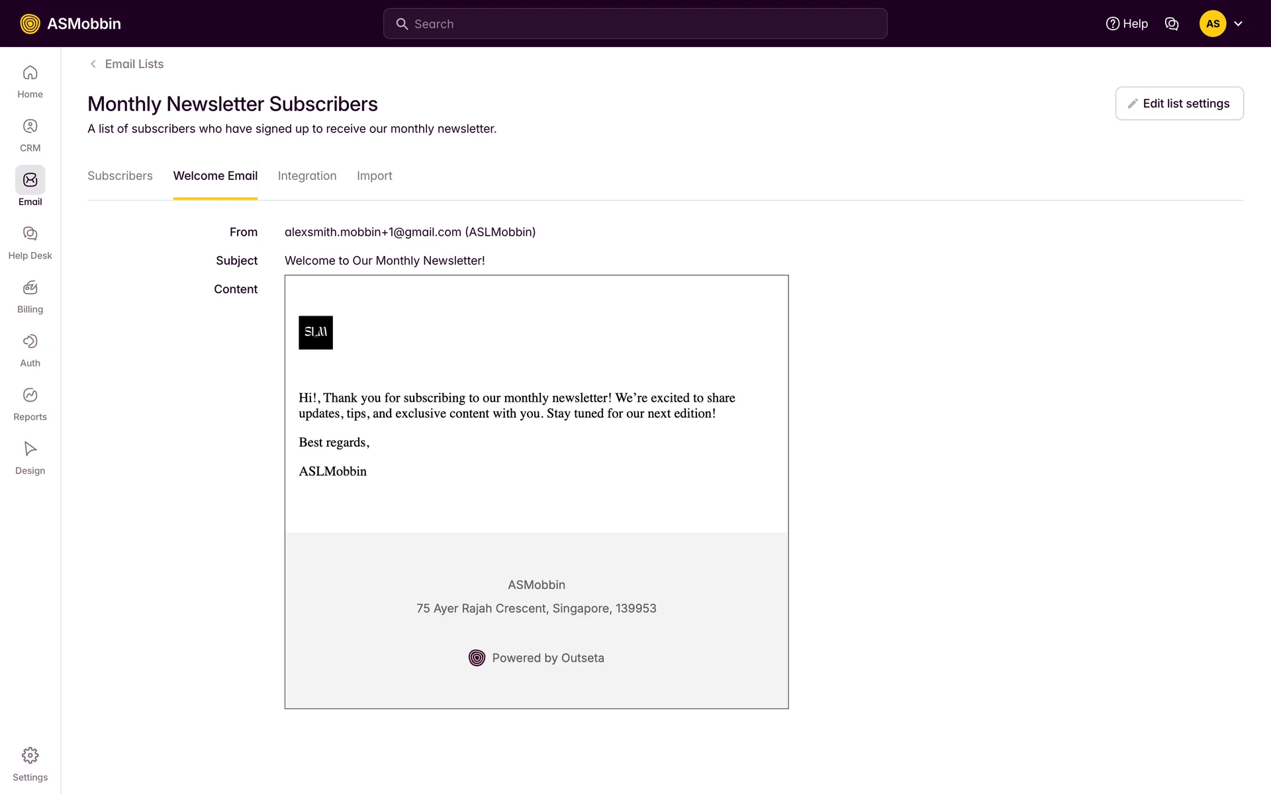Click the Edit list settings button
The image size is (1271, 794).
[x=1179, y=103]
